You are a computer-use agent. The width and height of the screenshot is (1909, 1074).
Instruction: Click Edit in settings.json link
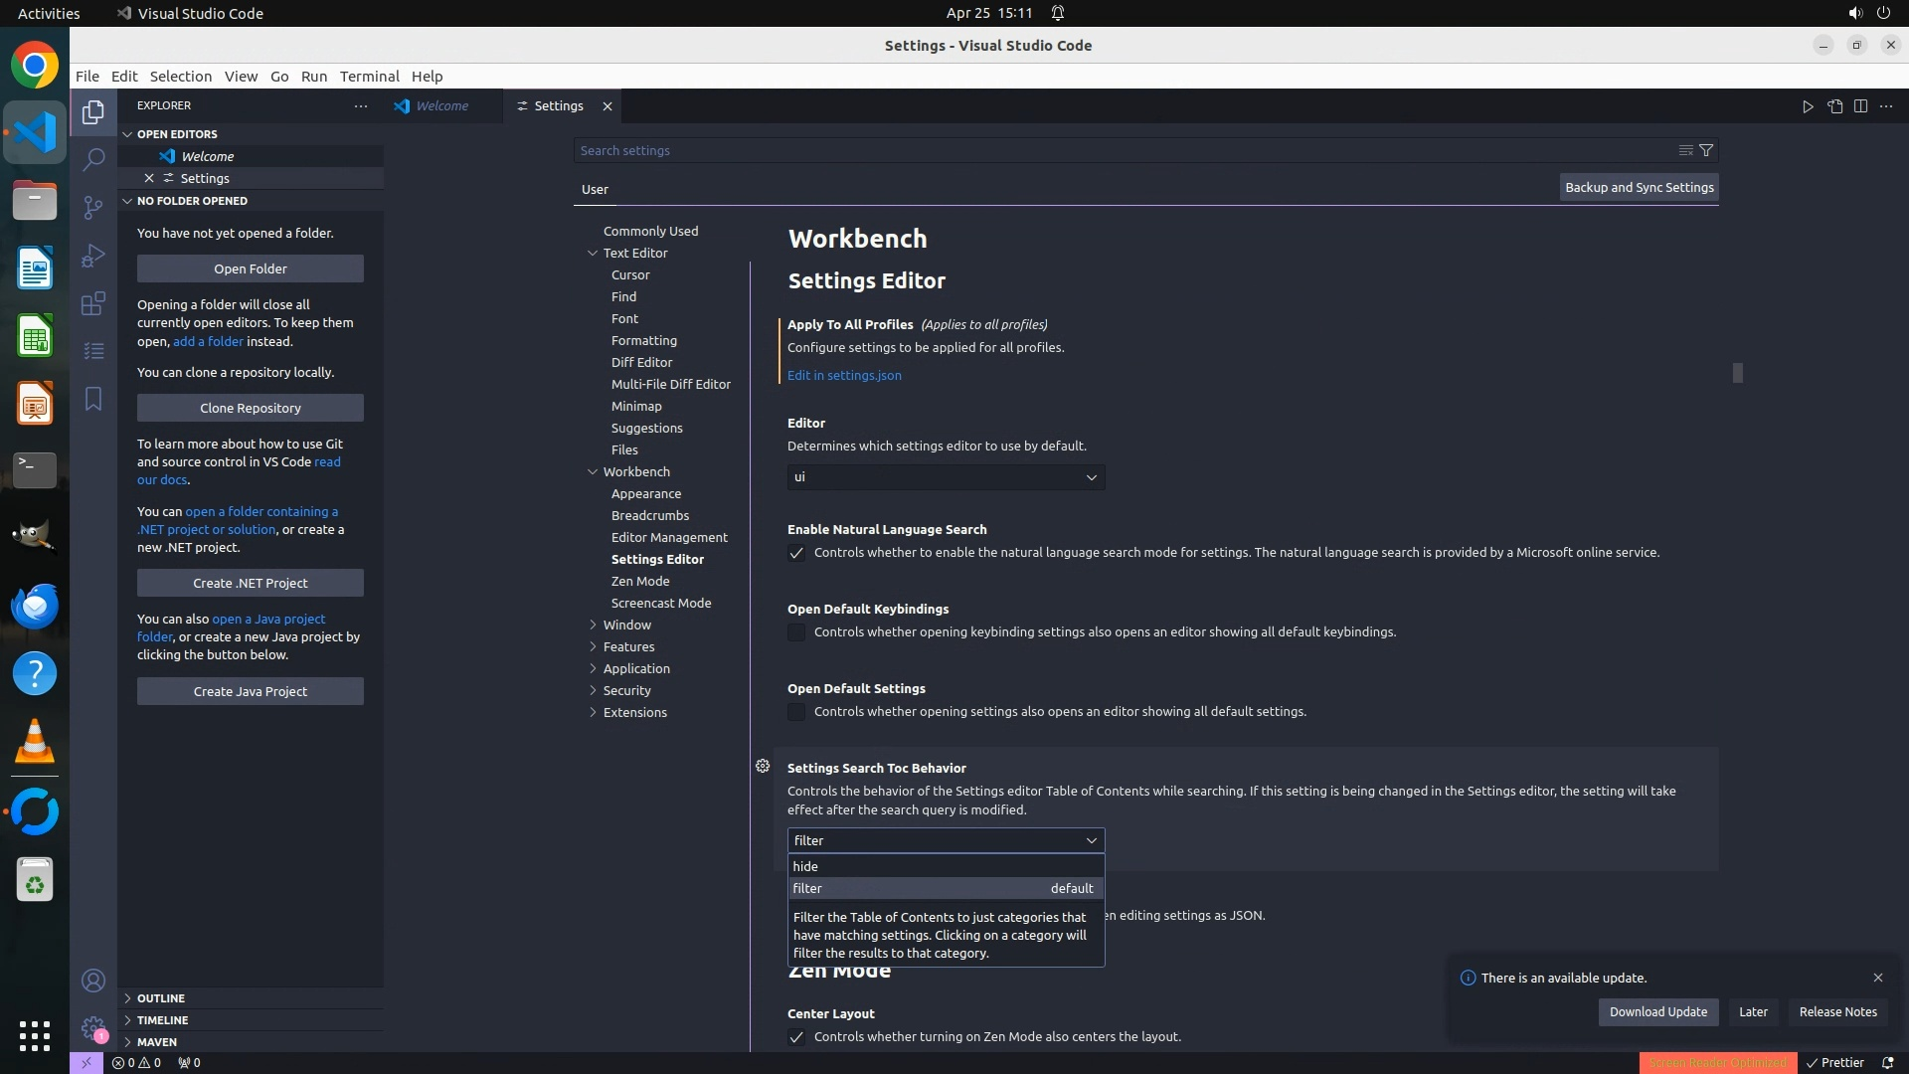(x=844, y=375)
